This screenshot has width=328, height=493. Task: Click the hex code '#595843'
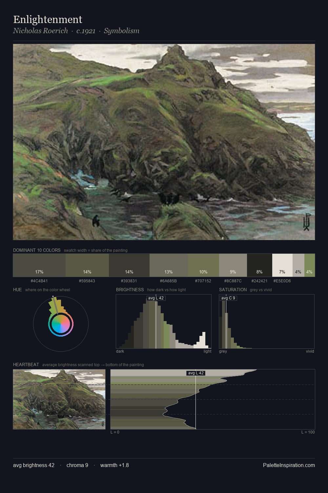click(87, 281)
